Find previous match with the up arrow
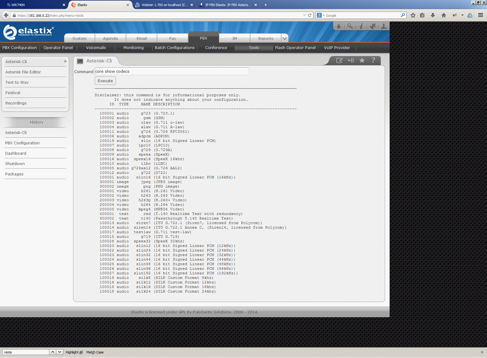The image size is (487, 358). 53,352
